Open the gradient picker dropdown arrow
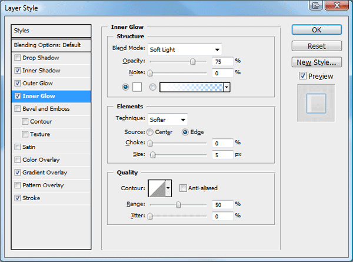This screenshot has height=262, width=353. click(227, 87)
